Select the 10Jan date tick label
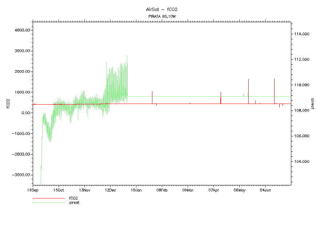 coord(136,190)
